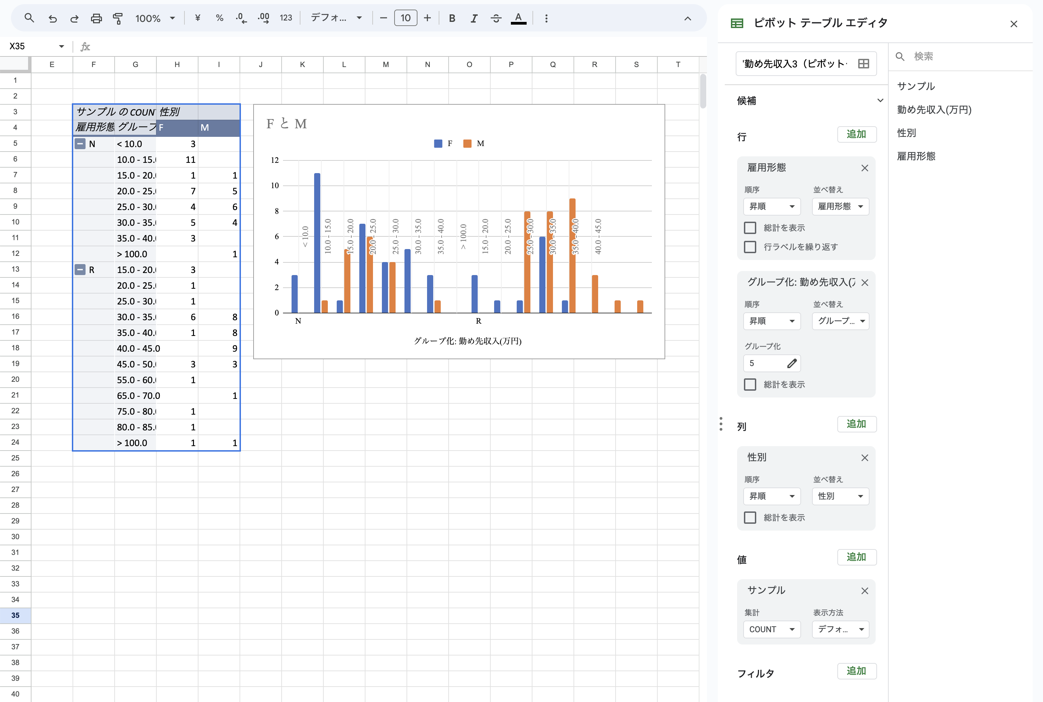Open toolbar more options menu

[x=546, y=18]
